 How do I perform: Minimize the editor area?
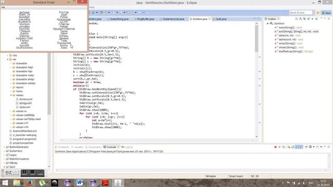[254, 19]
